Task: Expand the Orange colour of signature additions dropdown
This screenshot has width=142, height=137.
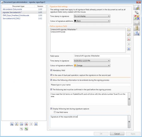Action: point(92,66)
